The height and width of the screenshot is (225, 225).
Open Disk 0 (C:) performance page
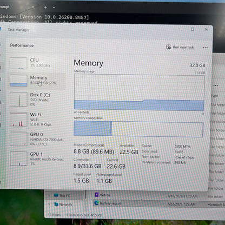point(37,99)
